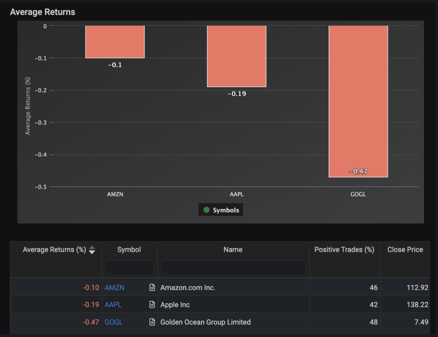
Task: Click close price 7.49
Action: [x=421, y=322]
